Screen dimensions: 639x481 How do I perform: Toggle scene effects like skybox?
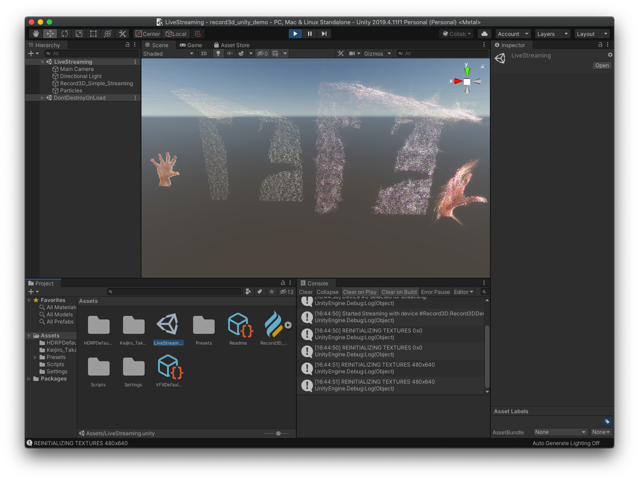241,53
